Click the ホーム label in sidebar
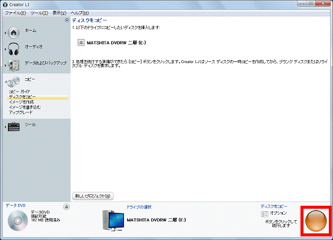Screen dimensions: 333x240 tap(31, 31)
